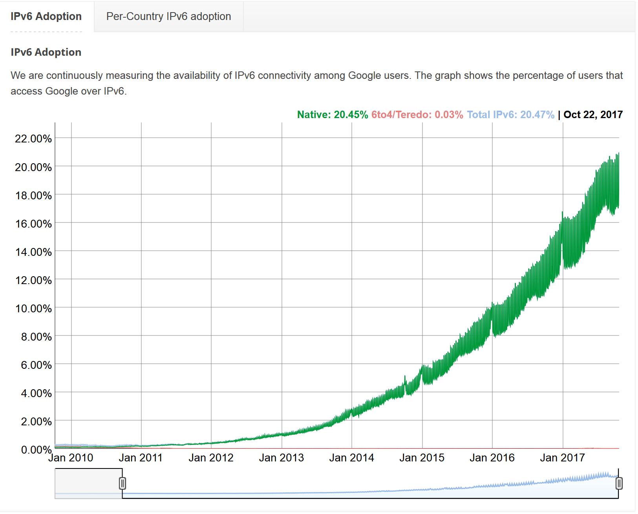Click the description paragraph about Google users
Viewport: 638px width, 514px height.
coord(317,83)
